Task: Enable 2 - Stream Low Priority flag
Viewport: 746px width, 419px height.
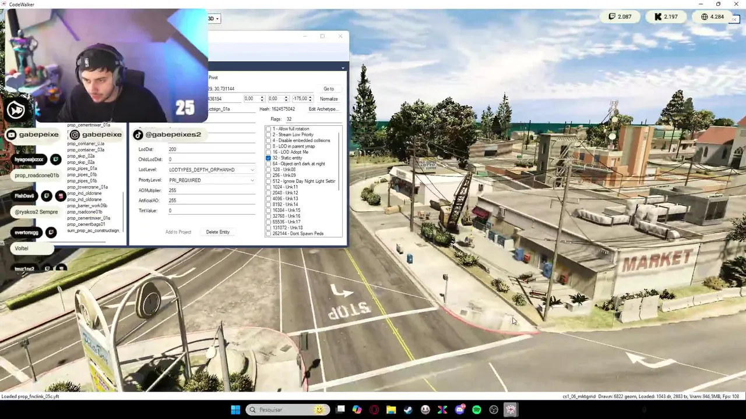Action: (x=269, y=134)
